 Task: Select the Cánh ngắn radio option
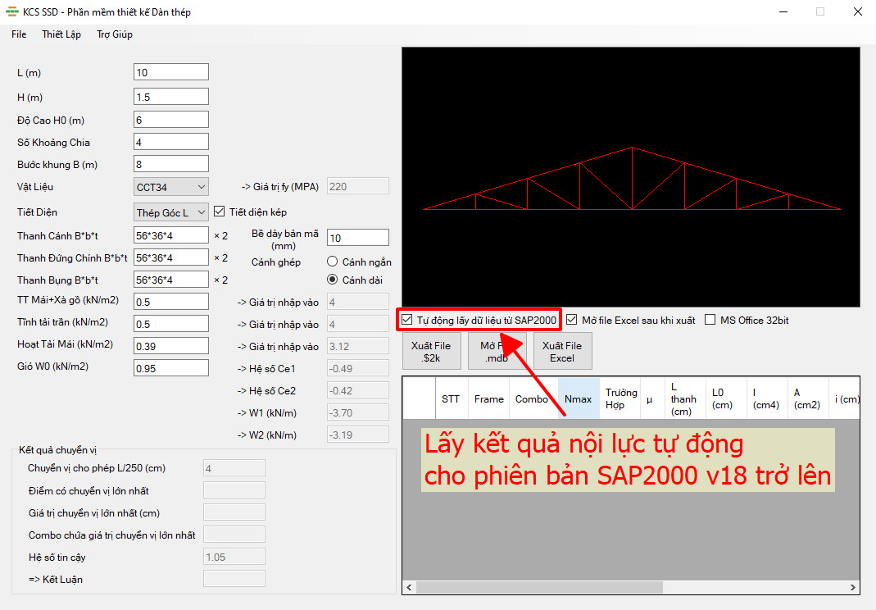(x=333, y=262)
